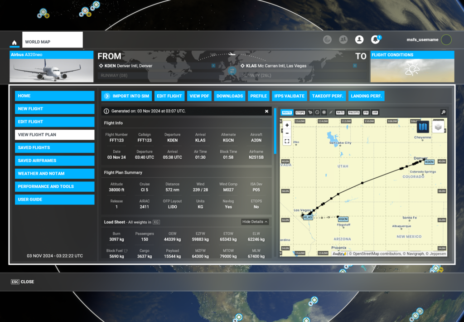Enable the NATS overlay on the map
The height and width of the screenshot is (322, 464).
340,112
